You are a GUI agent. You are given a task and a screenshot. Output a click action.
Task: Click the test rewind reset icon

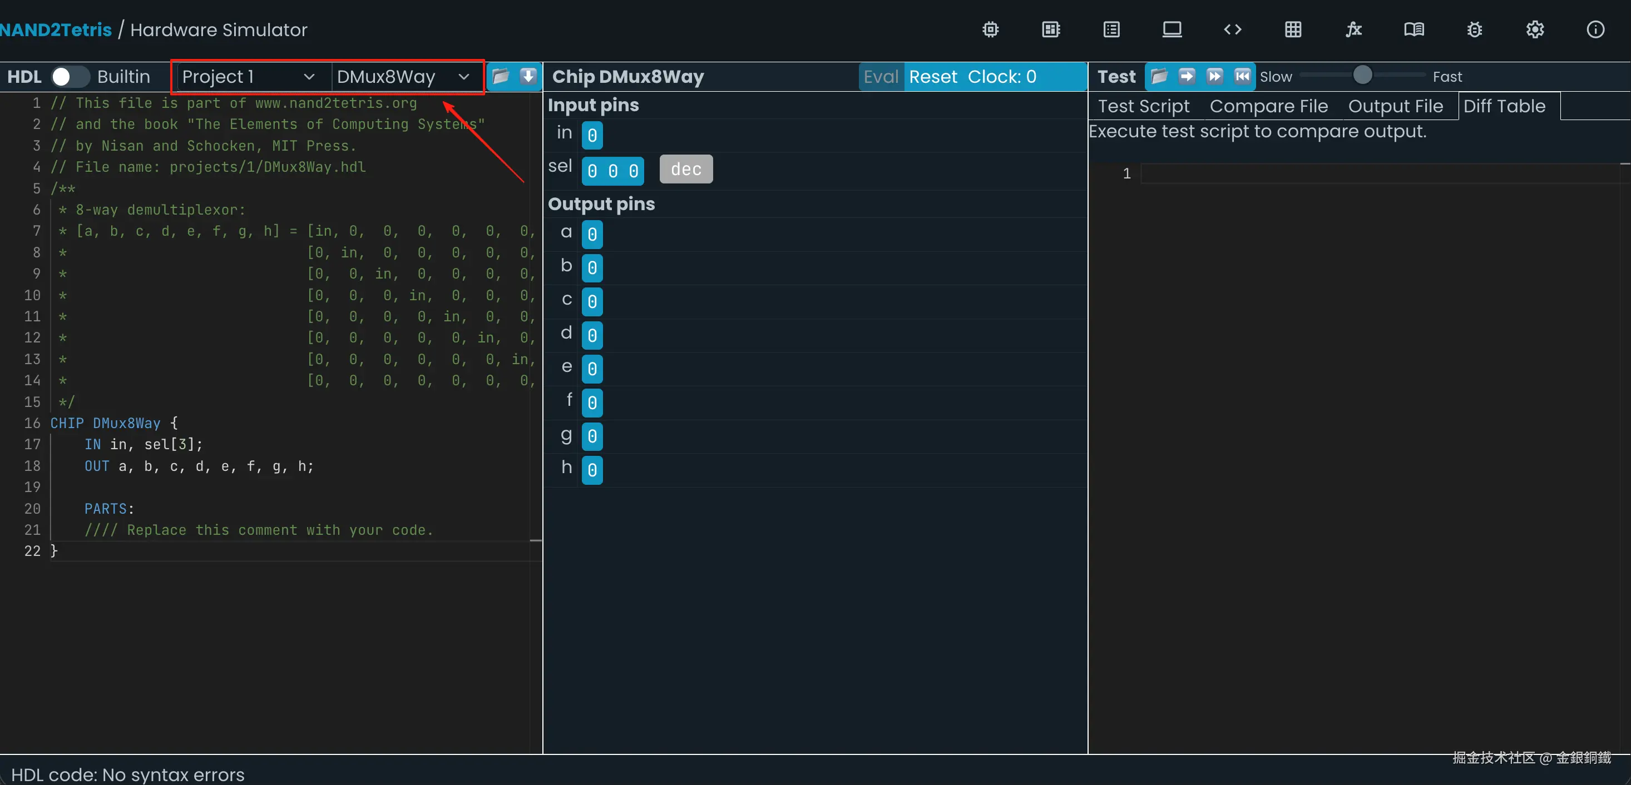tap(1242, 77)
